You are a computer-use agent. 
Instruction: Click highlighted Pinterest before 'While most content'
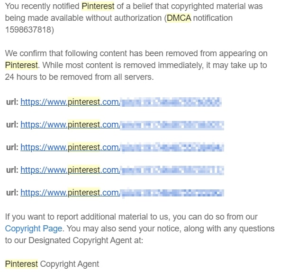tap(21, 65)
